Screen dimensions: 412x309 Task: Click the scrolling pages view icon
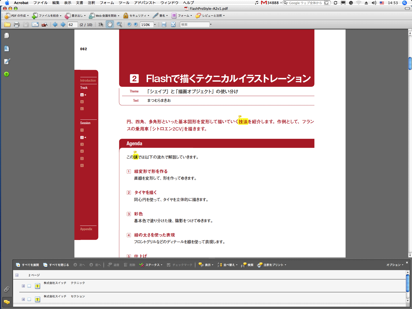tap(164, 24)
